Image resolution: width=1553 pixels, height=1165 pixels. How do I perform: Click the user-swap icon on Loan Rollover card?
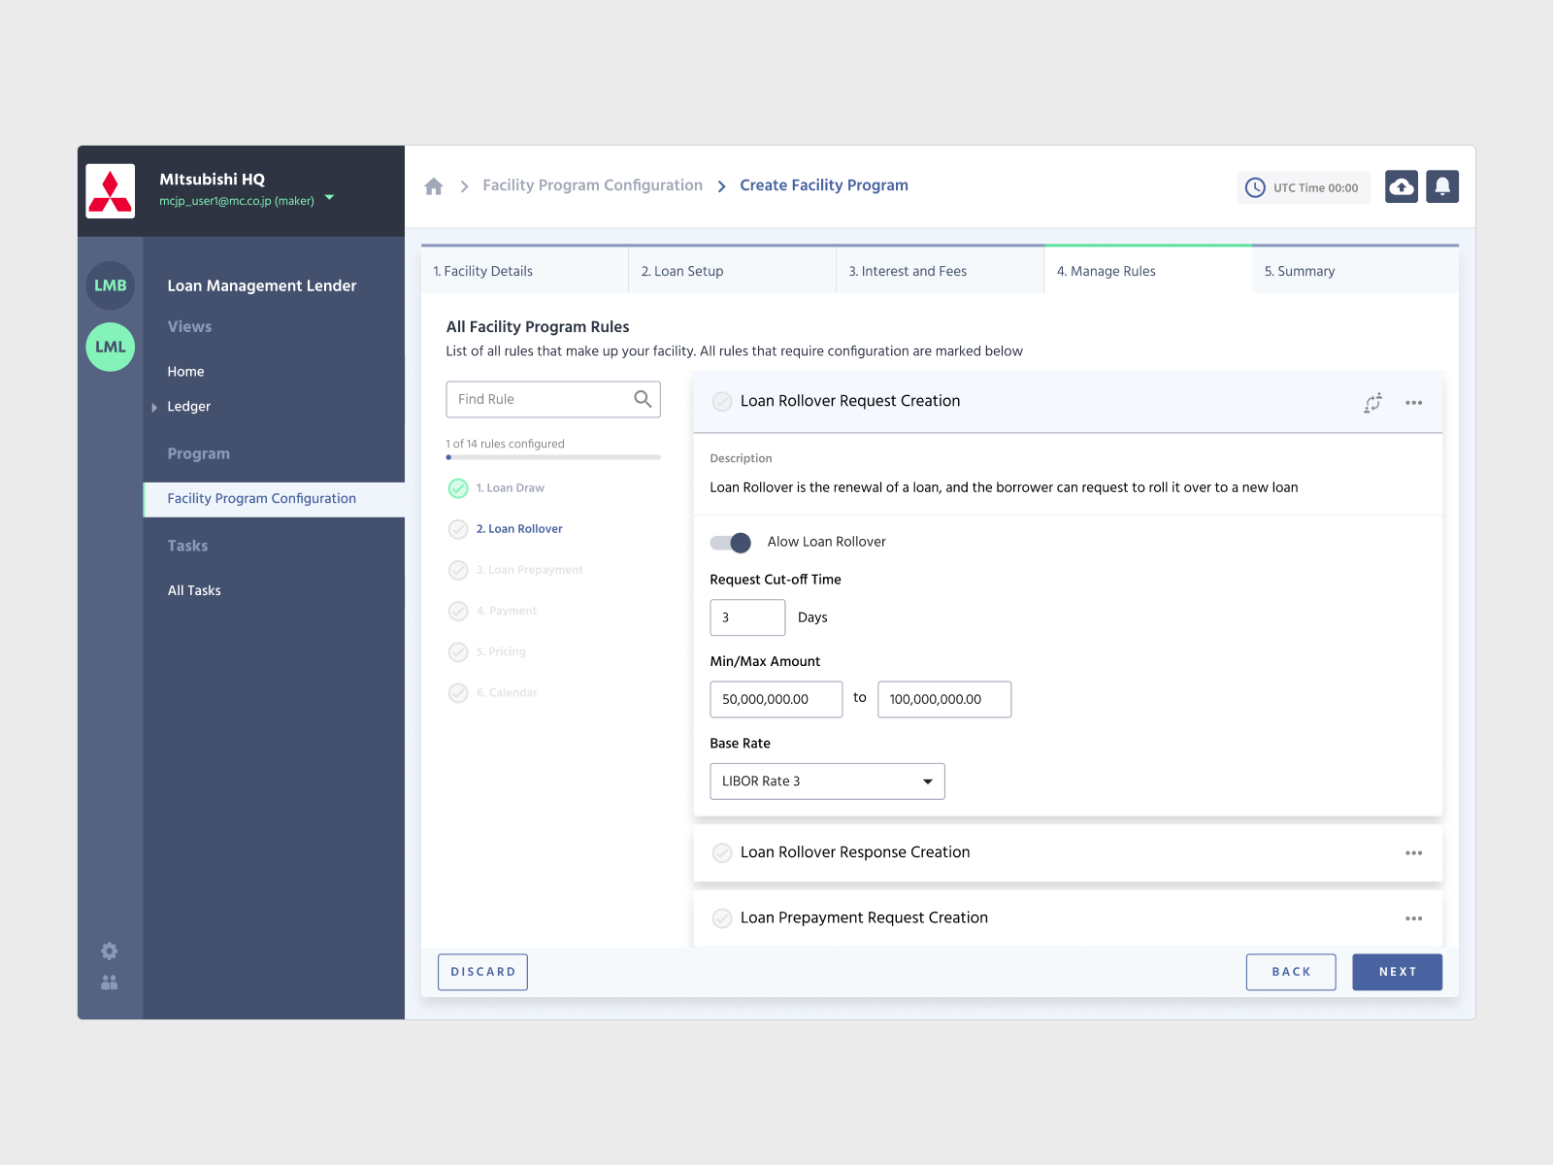click(x=1372, y=402)
